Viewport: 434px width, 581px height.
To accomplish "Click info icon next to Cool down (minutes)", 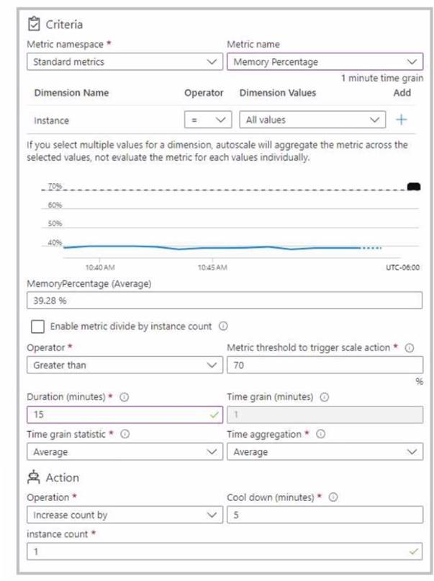I will [x=333, y=497].
